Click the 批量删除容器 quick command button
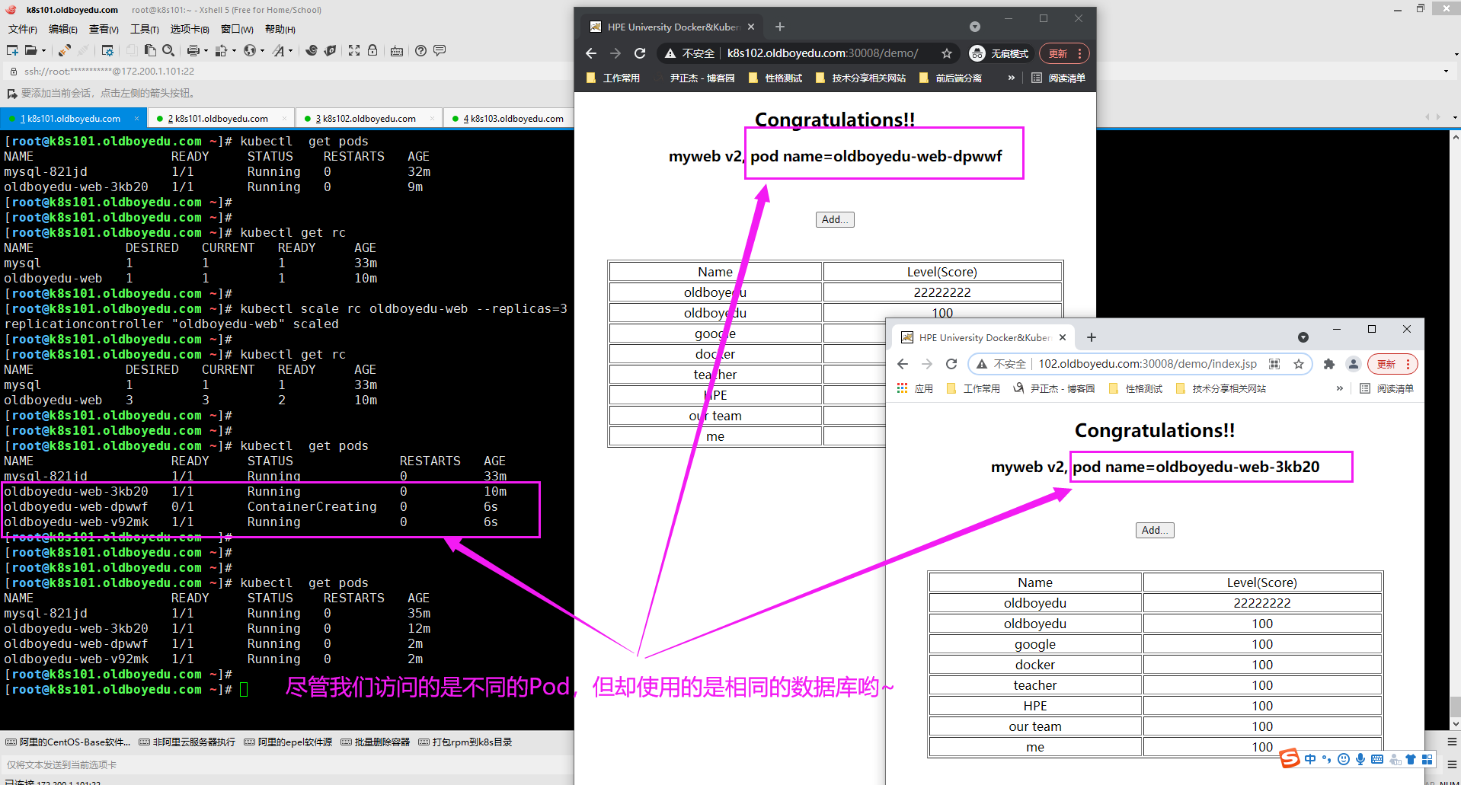 [376, 742]
